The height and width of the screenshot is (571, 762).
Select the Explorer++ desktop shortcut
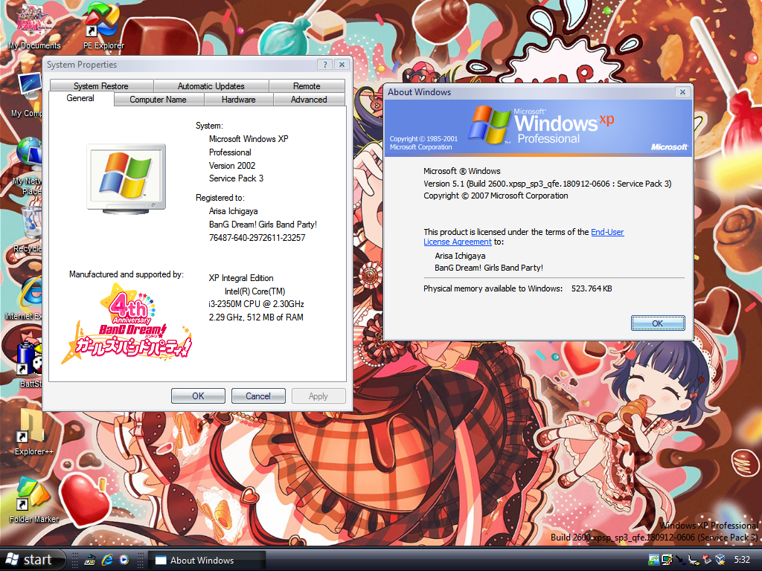click(x=33, y=432)
